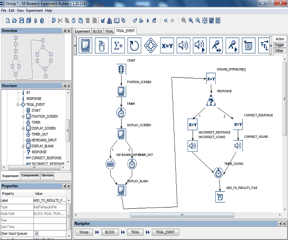
Task: Click the ADD_TO_RESULTS_FILE node
Action: [220, 197]
